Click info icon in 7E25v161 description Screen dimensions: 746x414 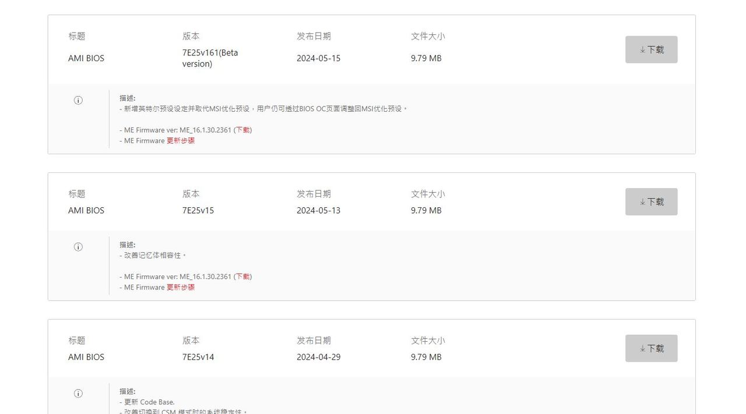click(x=78, y=100)
